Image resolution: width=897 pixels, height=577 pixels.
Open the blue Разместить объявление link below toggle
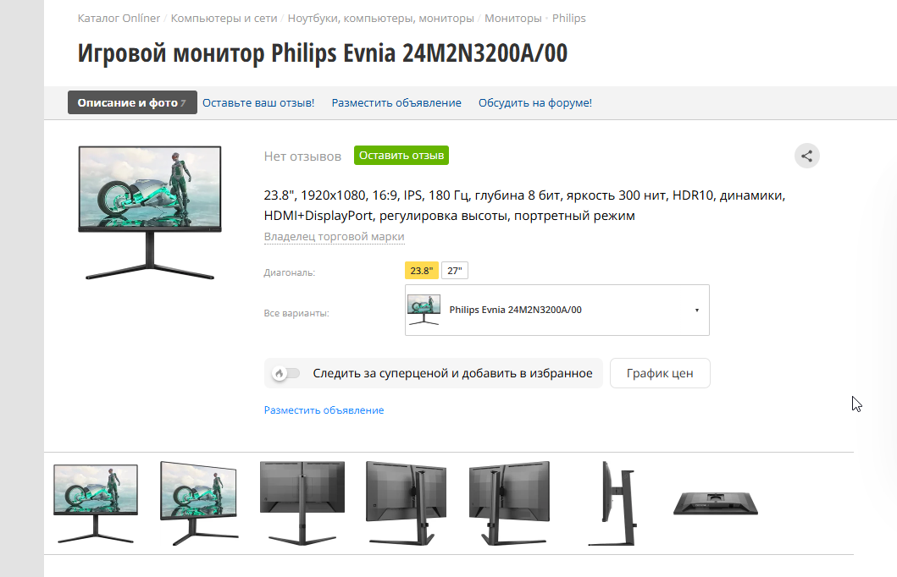point(324,410)
